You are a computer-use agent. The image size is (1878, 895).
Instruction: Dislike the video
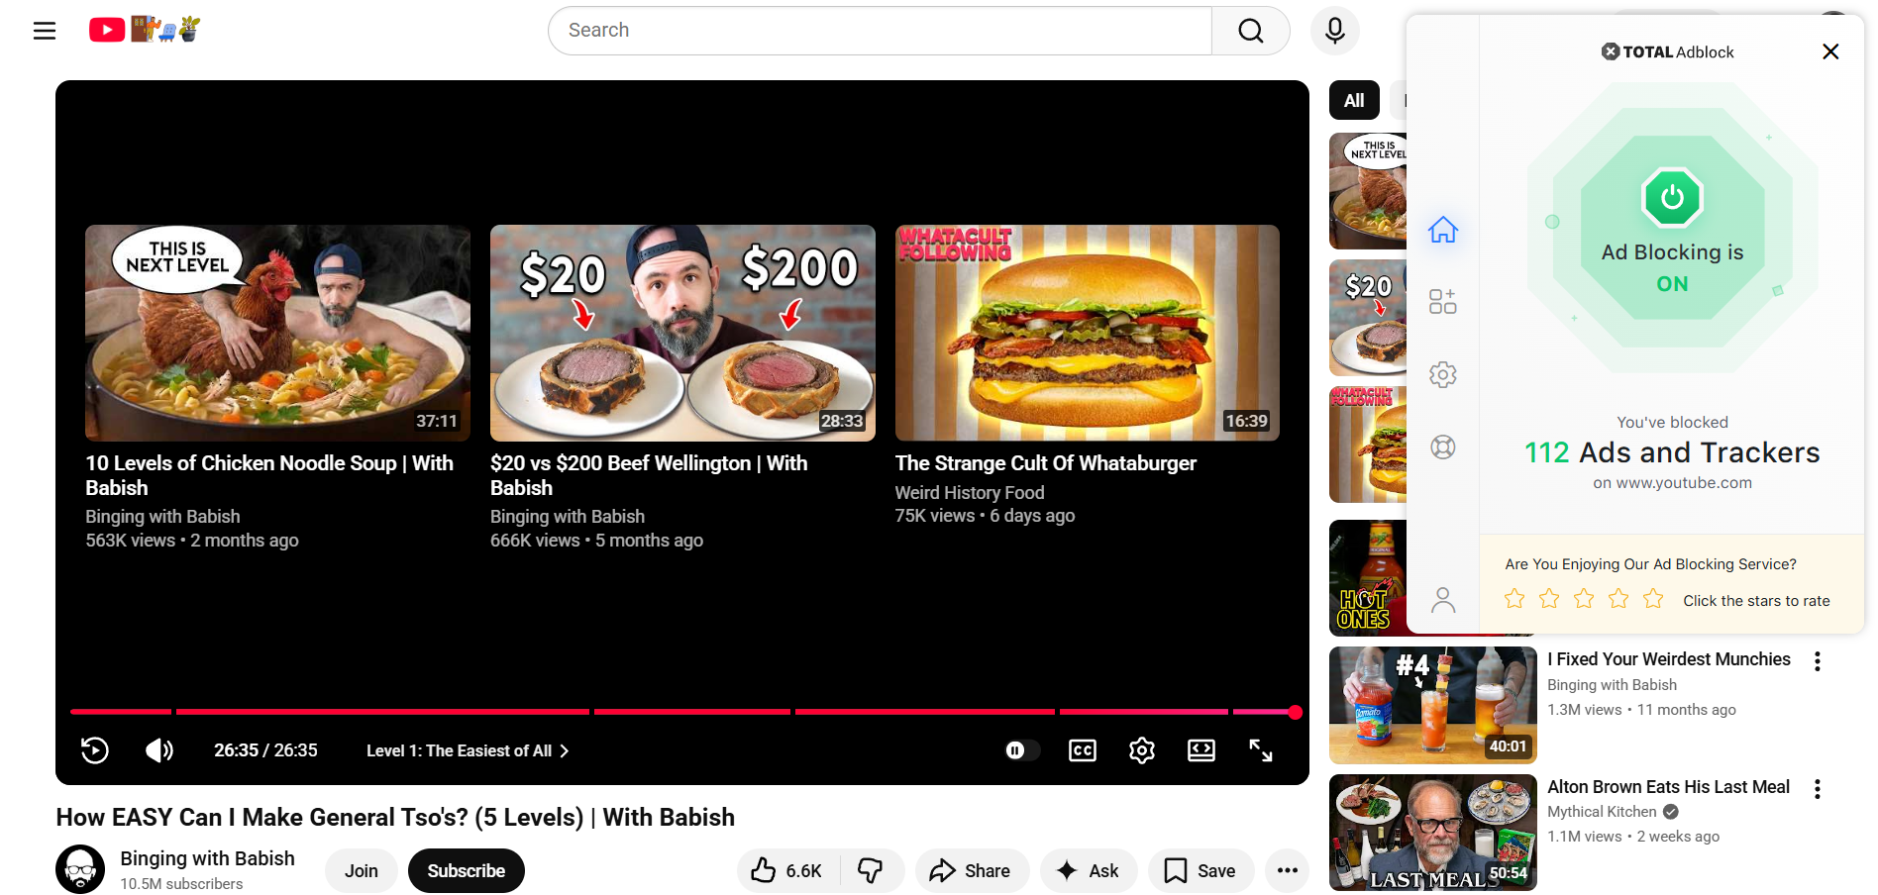(872, 870)
